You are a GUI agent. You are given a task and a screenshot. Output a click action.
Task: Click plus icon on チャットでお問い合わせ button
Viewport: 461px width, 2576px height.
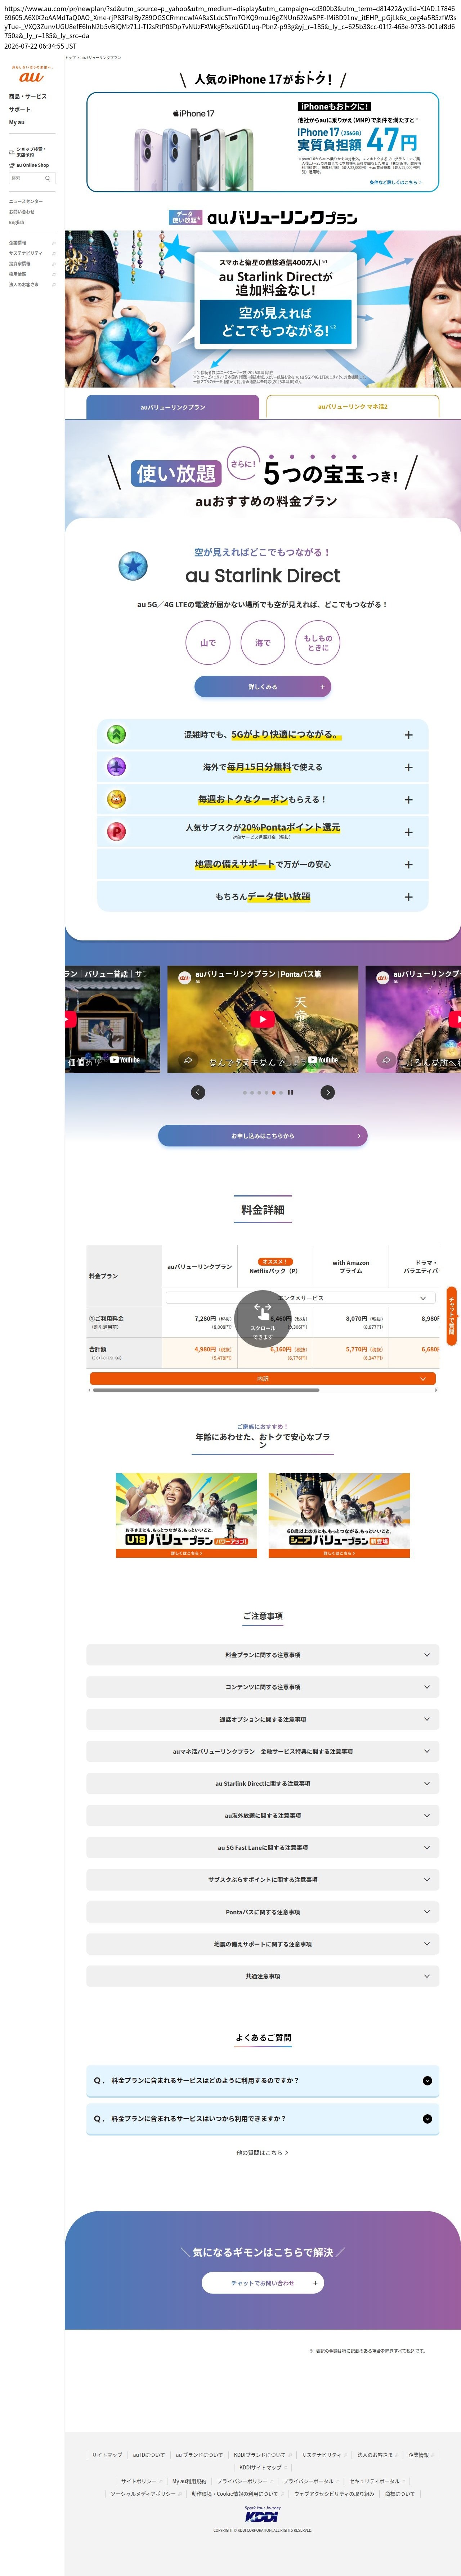click(x=315, y=2283)
